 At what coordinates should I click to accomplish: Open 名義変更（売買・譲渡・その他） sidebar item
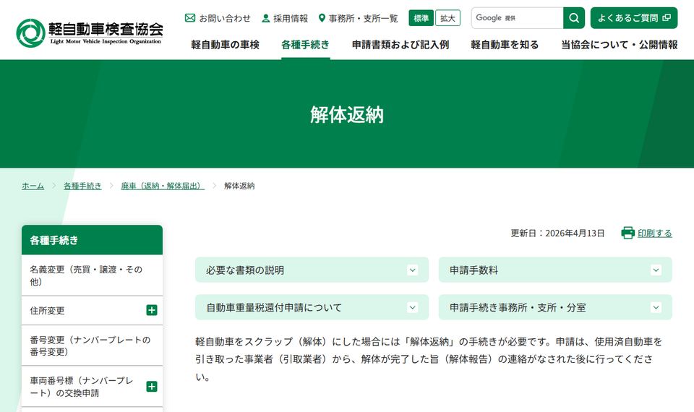point(92,275)
